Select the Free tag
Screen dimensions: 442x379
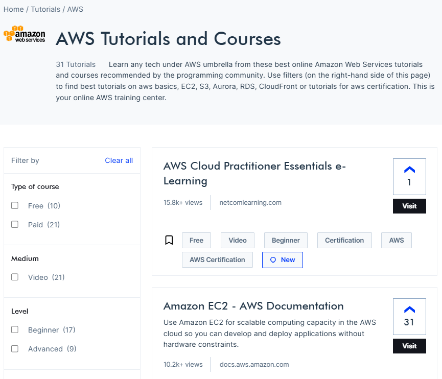pyautogui.click(x=196, y=241)
